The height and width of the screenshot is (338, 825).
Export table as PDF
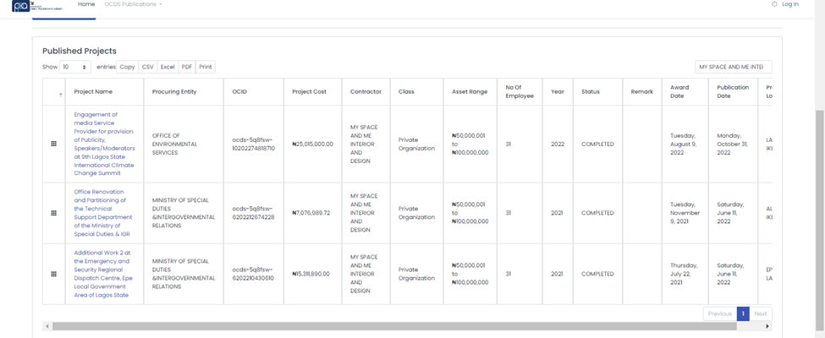[x=187, y=68]
